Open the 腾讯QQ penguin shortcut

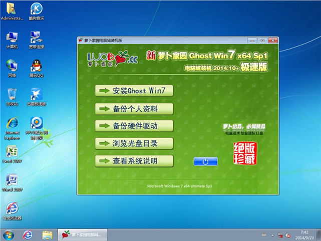click(x=37, y=68)
